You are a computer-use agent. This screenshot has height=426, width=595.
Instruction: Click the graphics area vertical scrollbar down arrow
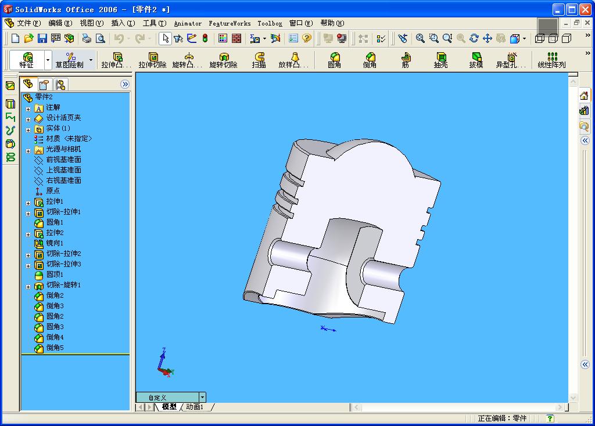point(573,398)
